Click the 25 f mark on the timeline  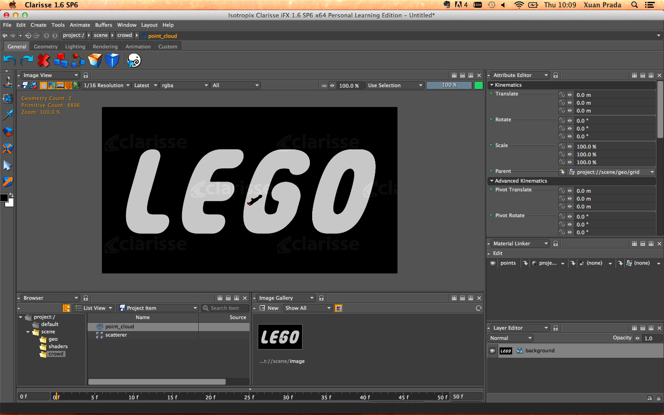[249, 397]
